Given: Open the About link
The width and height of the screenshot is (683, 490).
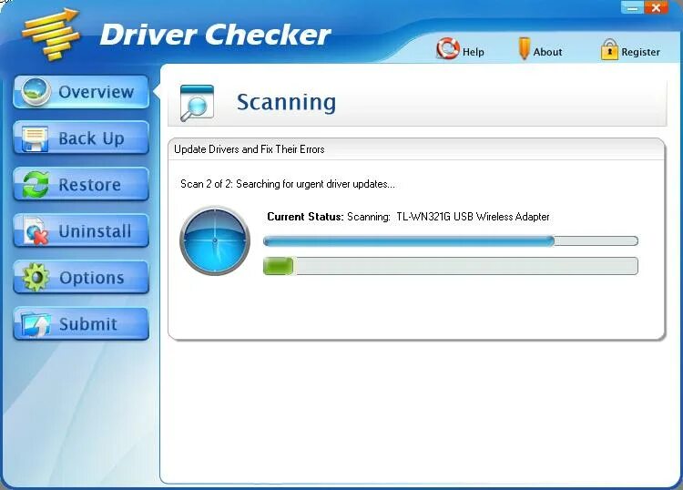Looking at the screenshot, I should coord(547,52).
